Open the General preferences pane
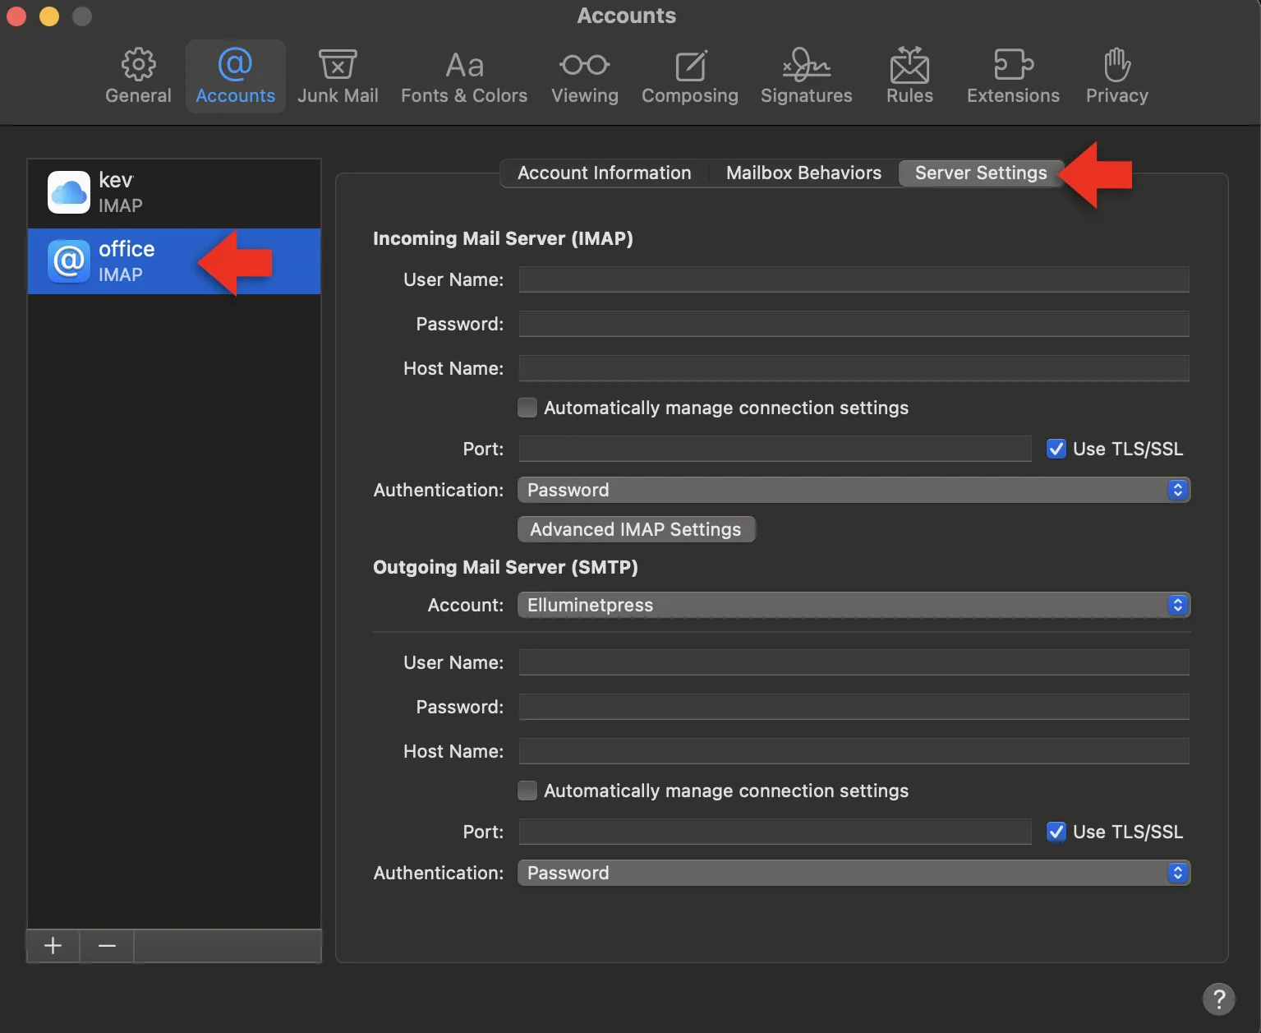The width and height of the screenshot is (1261, 1033). click(138, 76)
